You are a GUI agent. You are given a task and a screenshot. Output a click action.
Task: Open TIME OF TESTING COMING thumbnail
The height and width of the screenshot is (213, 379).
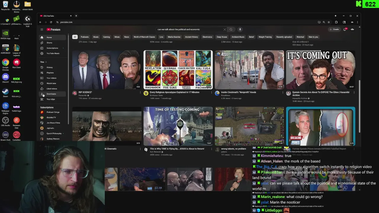click(178, 126)
